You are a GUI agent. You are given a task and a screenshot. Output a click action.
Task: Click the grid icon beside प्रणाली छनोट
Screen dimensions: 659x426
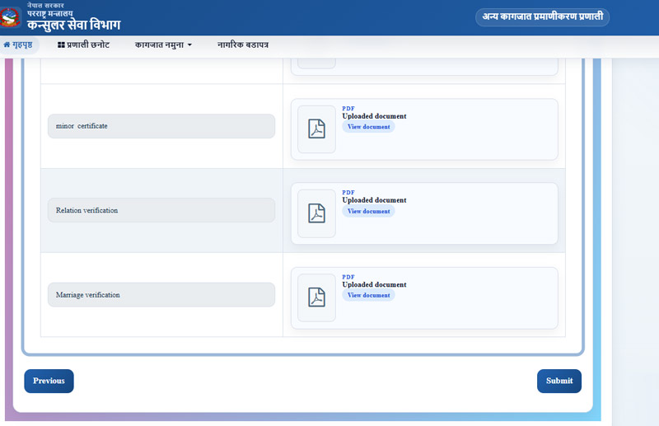(x=61, y=44)
